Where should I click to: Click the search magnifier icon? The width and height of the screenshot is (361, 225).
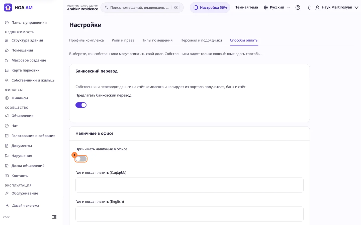click(x=107, y=7)
